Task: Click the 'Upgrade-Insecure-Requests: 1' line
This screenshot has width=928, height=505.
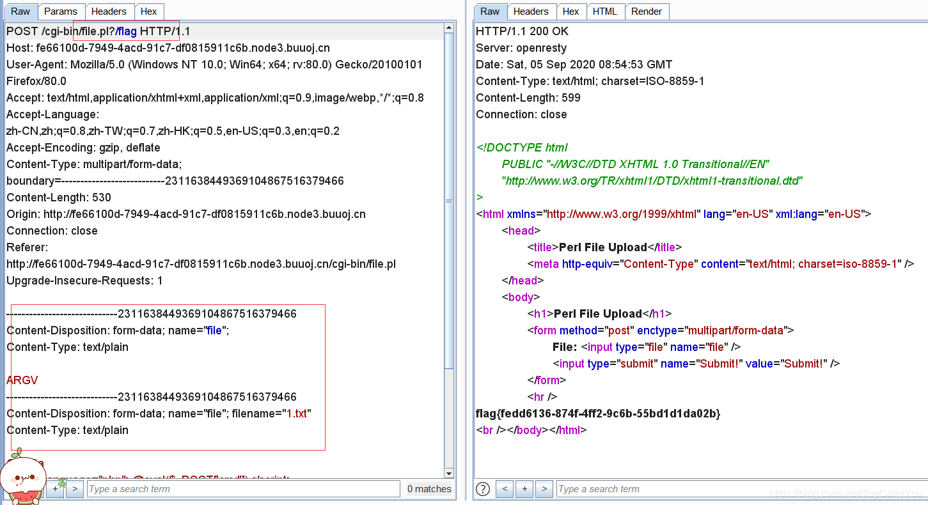Action: [84, 281]
